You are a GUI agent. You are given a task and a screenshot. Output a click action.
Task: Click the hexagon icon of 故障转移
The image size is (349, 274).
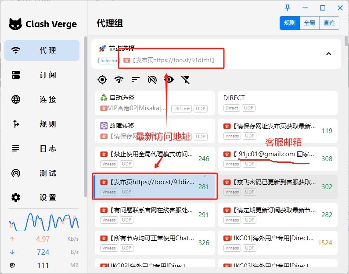104,126
